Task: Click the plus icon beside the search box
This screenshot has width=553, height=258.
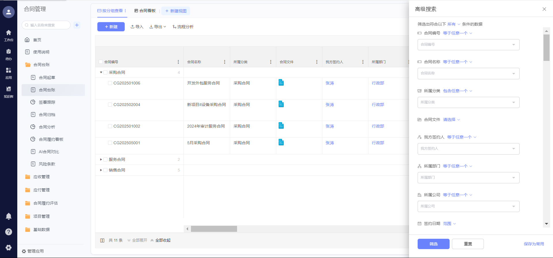Action: (77, 25)
